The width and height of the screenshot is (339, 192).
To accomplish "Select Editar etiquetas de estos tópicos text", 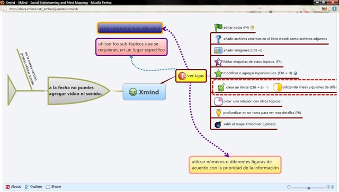I will (252, 62).
